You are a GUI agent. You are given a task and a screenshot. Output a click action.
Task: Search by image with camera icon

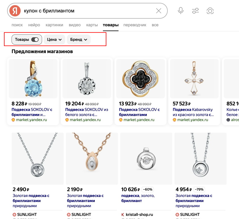[x=210, y=11]
